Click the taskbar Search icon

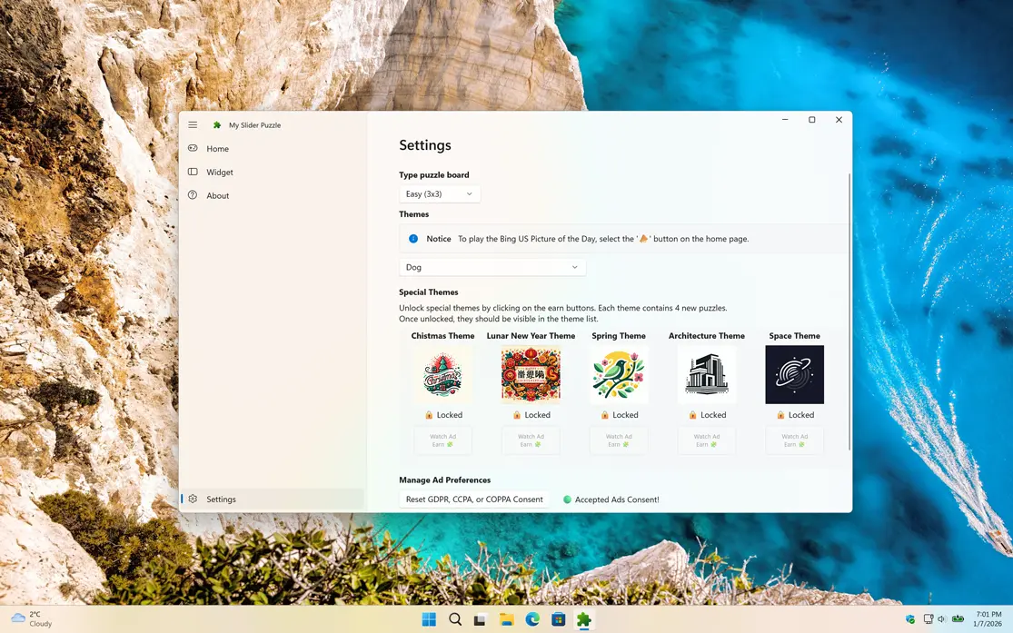pyautogui.click(x=455, y=619)
